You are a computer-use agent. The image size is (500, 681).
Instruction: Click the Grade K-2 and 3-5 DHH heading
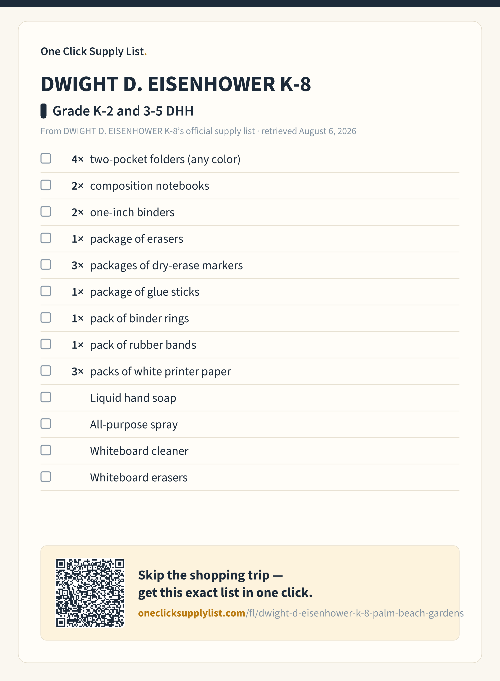pos(123,111)
